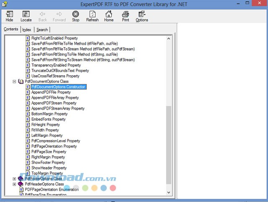Screen dimensions: 268x202
Task: Open FitHeight Property topic
Action: point(46,125)
